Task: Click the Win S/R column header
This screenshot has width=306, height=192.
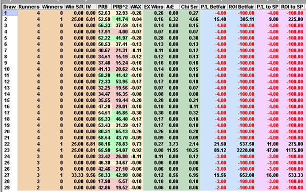Action: 75,7
